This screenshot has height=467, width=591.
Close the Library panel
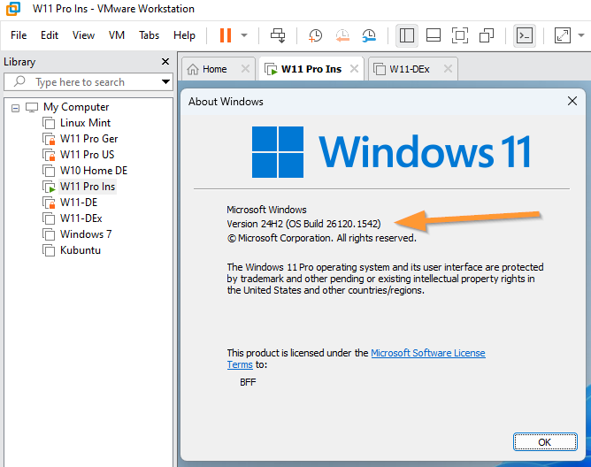click(x=165, y=61)
